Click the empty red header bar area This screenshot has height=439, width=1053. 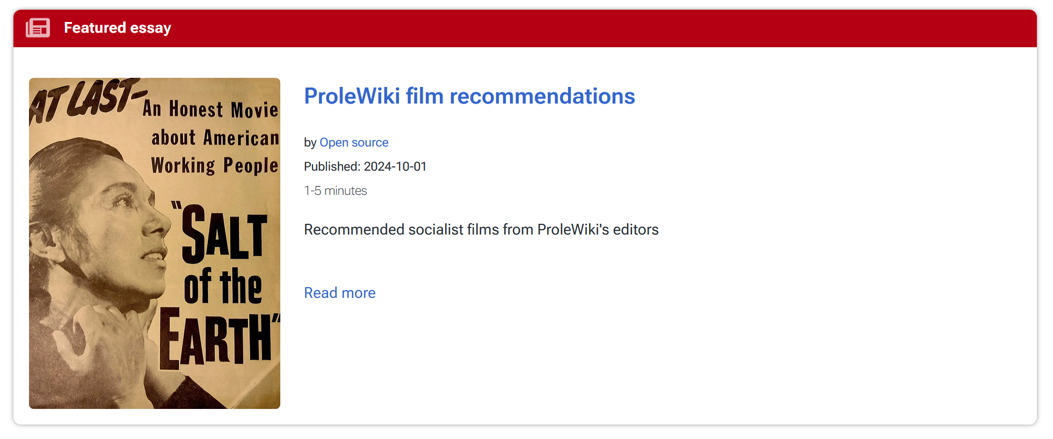tap(591, 28)
